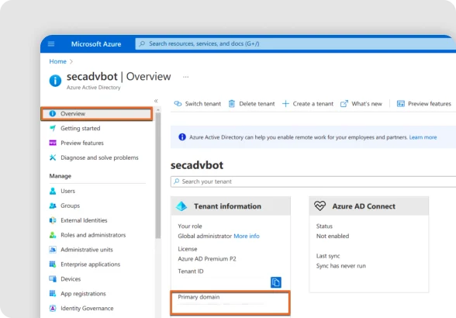This screenshot has height=318, width=456.
Task: Click the Create a tenant plus icon
Action: (x=285, y=104)
